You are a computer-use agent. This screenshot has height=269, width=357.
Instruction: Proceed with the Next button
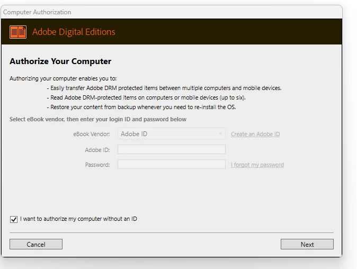[307, 244]
